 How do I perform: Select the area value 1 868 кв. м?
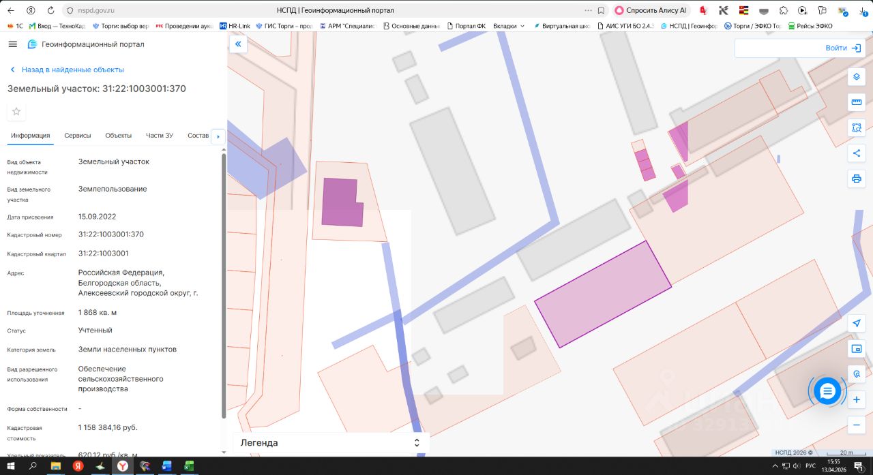98,312
